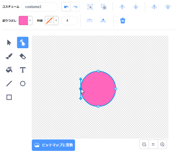Screen dimensions: 179x158
Task: Select the Rectangle tool
Action: (x=9, y=97)
